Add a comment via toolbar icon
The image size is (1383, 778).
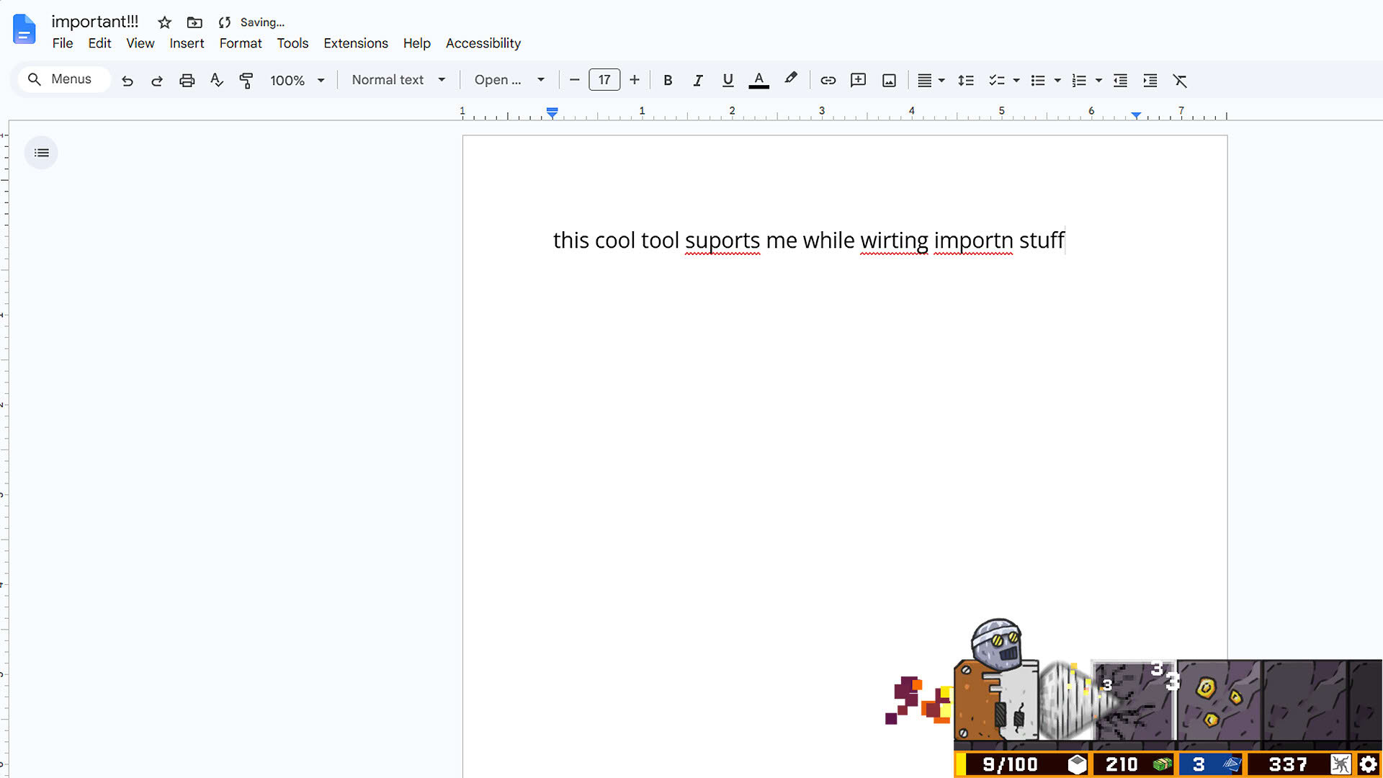(x=858, y=81)
